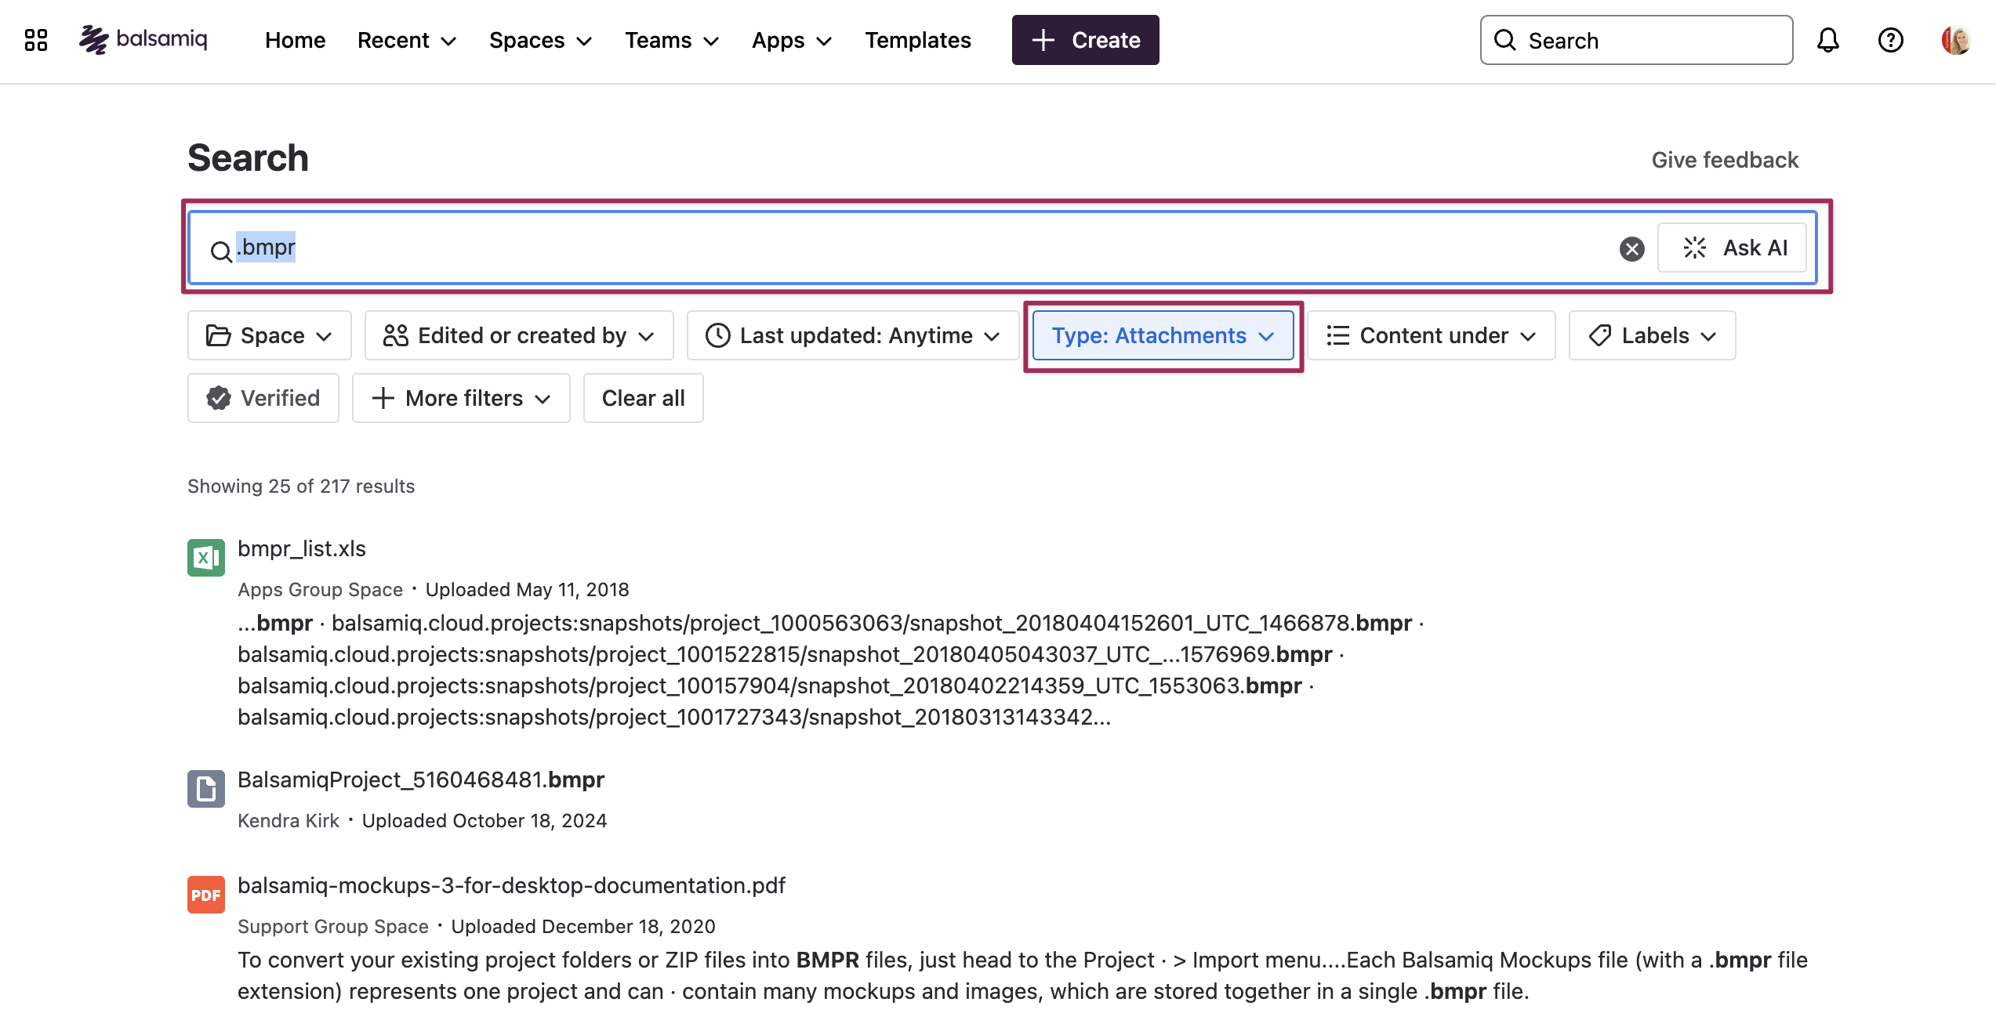
Task: Go to Templates in top navigation
Action: click(x=917, y=40)
